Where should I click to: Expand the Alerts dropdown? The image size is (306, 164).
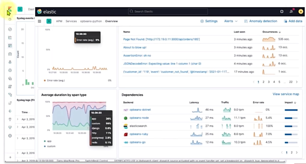[231, 21]
